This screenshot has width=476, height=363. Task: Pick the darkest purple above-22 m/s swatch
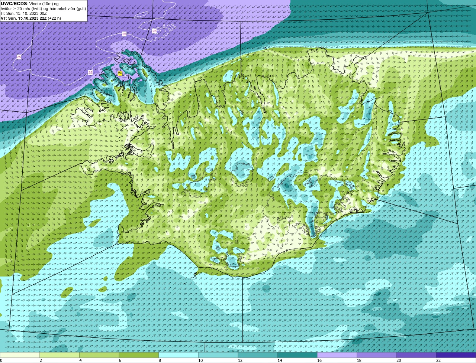point(456,355)
